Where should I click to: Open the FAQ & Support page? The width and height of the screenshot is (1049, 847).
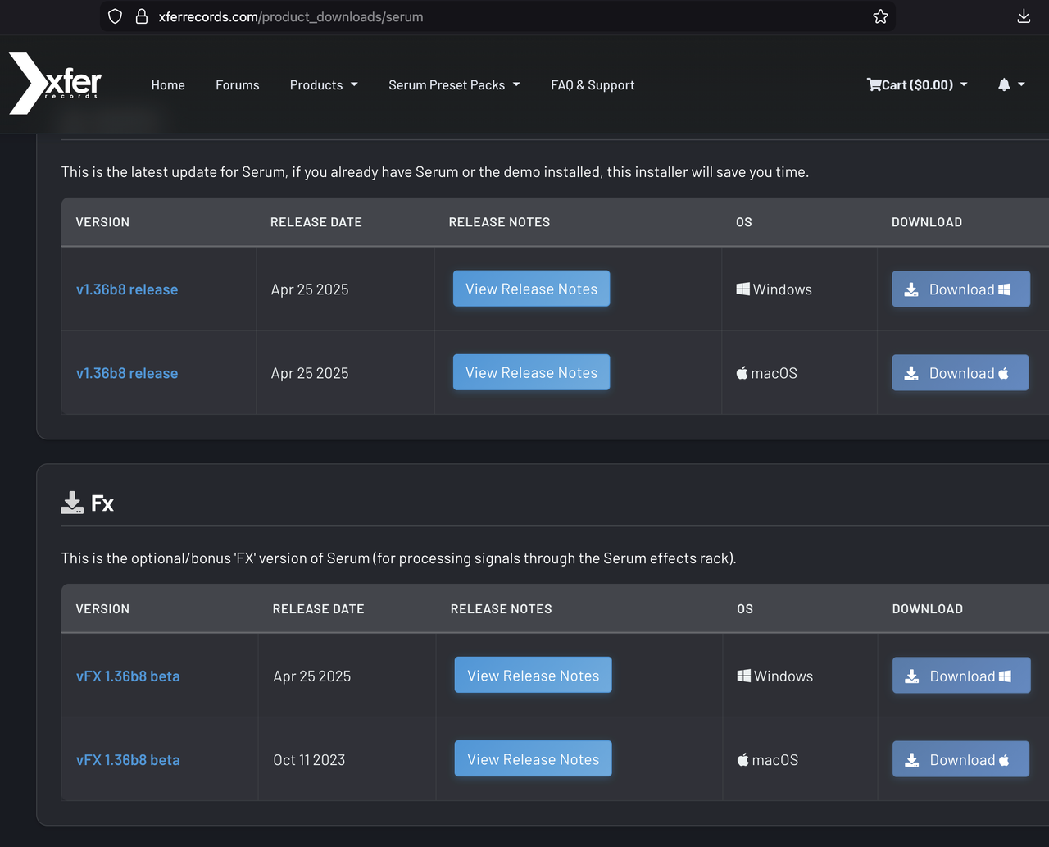tap(593, 85)
